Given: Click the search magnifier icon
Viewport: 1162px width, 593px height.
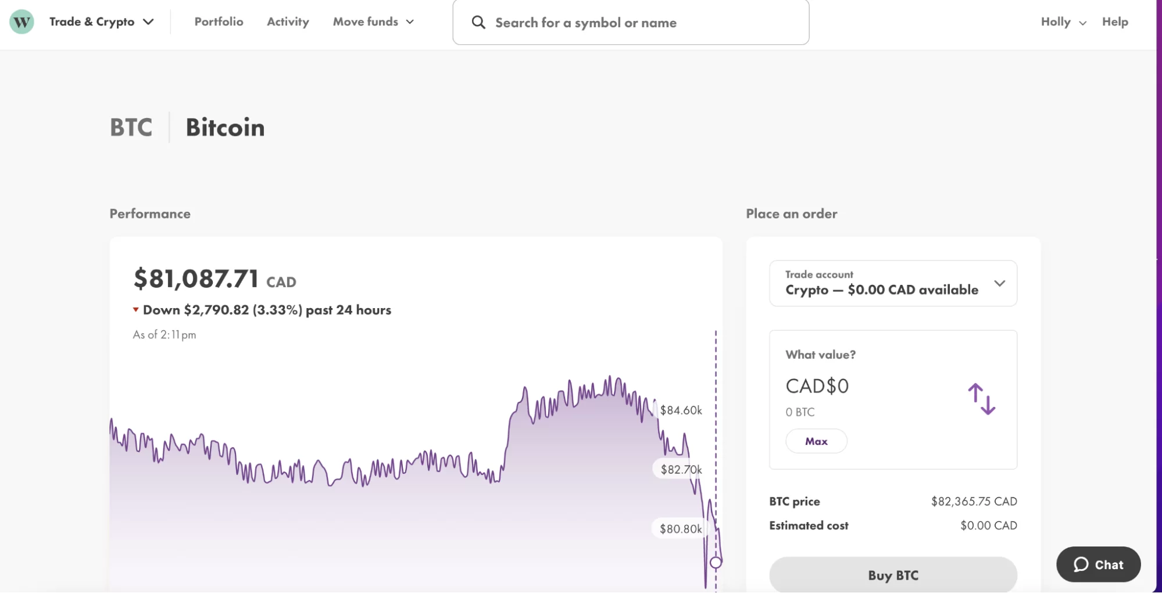Looking at the screenshot, I should [478, 23].
